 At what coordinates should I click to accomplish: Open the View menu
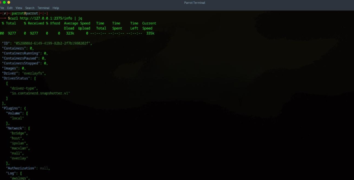(19, 8)
